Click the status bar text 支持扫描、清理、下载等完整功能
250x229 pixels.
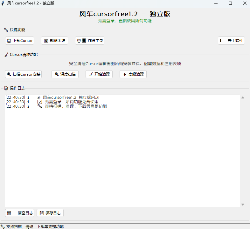[35, 226]
